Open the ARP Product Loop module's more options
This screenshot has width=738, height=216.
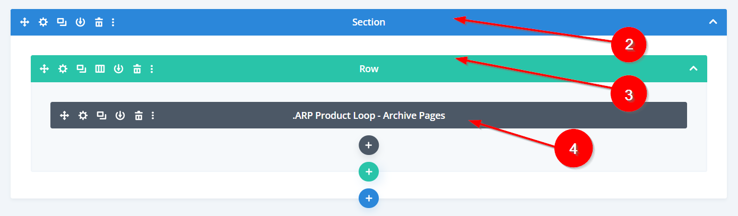click(x=153, y=115)
